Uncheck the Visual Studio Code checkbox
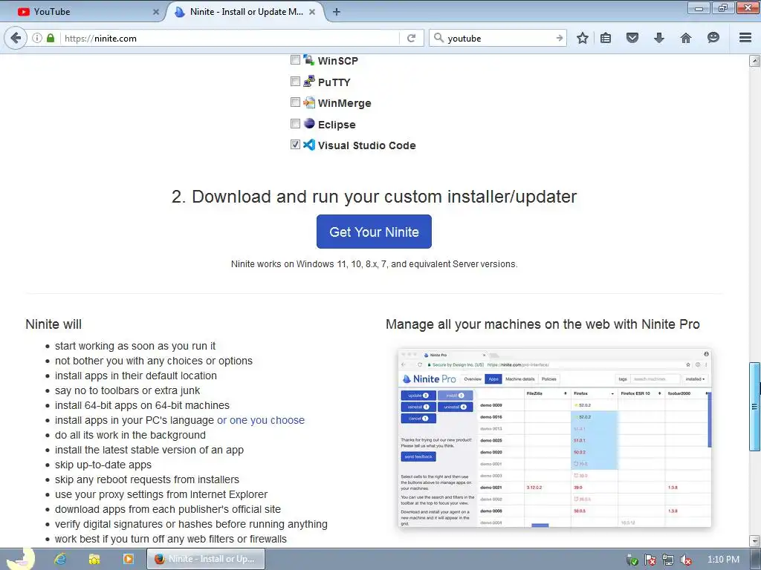This screenshot has height=570, width=761. tap(295, 145)
